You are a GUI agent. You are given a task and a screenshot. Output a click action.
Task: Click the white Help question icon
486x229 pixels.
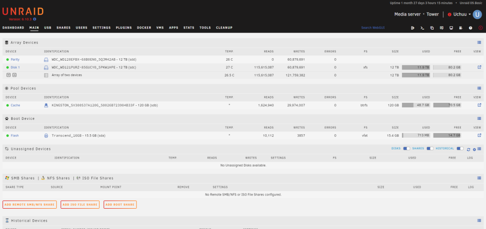(x=470, y=28)
